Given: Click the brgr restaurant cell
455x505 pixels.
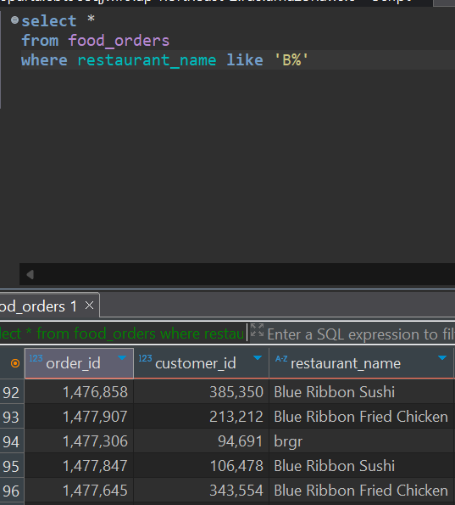Looking at the screenshot, I should (361, 440).
